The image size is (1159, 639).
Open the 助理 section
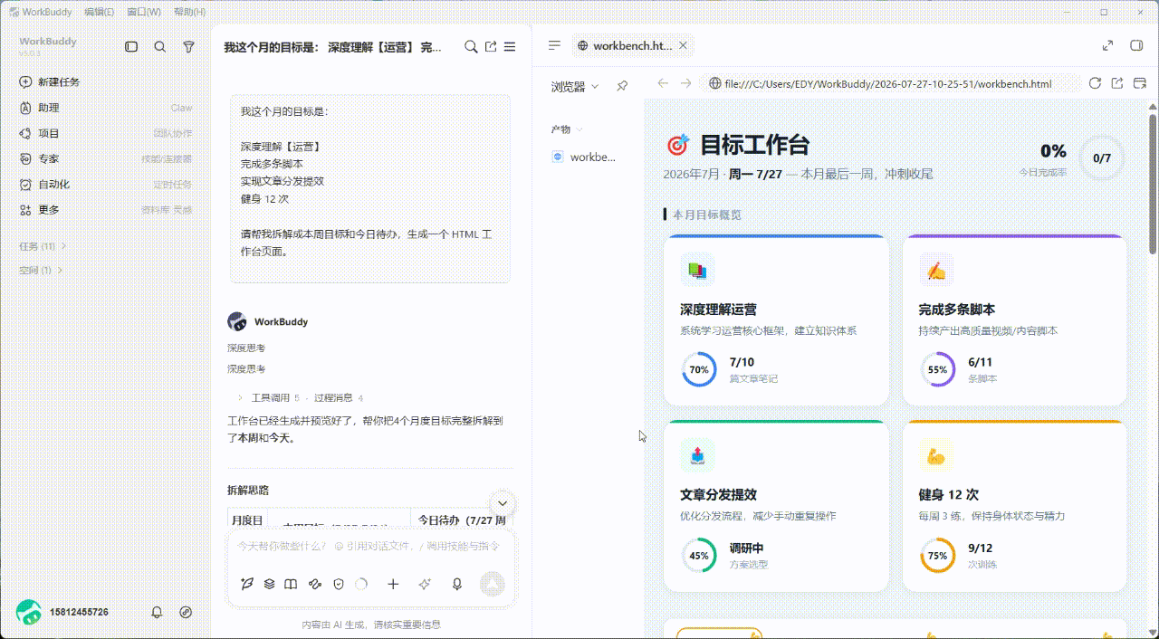point(106,108)
